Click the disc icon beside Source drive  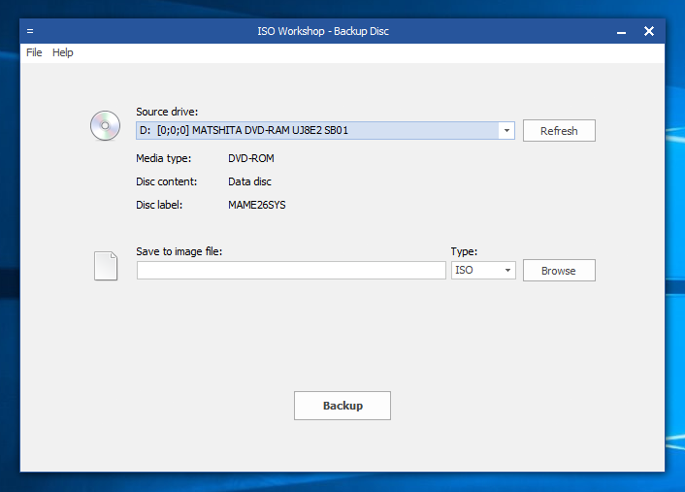tap(106, 126)
